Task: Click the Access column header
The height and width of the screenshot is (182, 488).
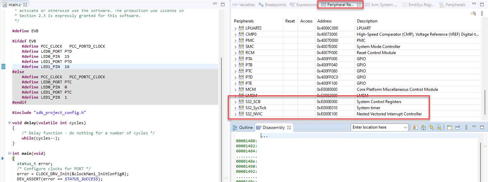Action: [306, 21]
